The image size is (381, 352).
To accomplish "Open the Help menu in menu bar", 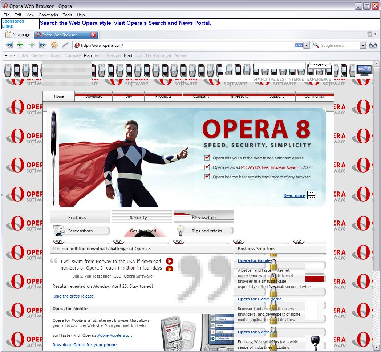I will tap(81, 15).
